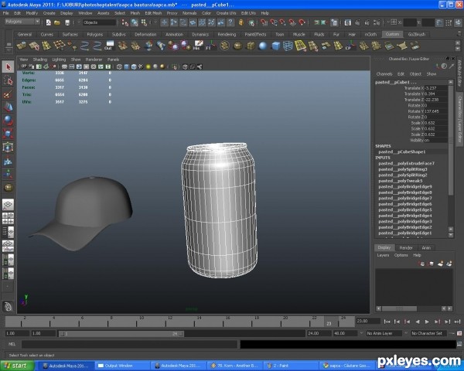Open the Create UVs menu

pyautogui.click(x=226, y=13)
